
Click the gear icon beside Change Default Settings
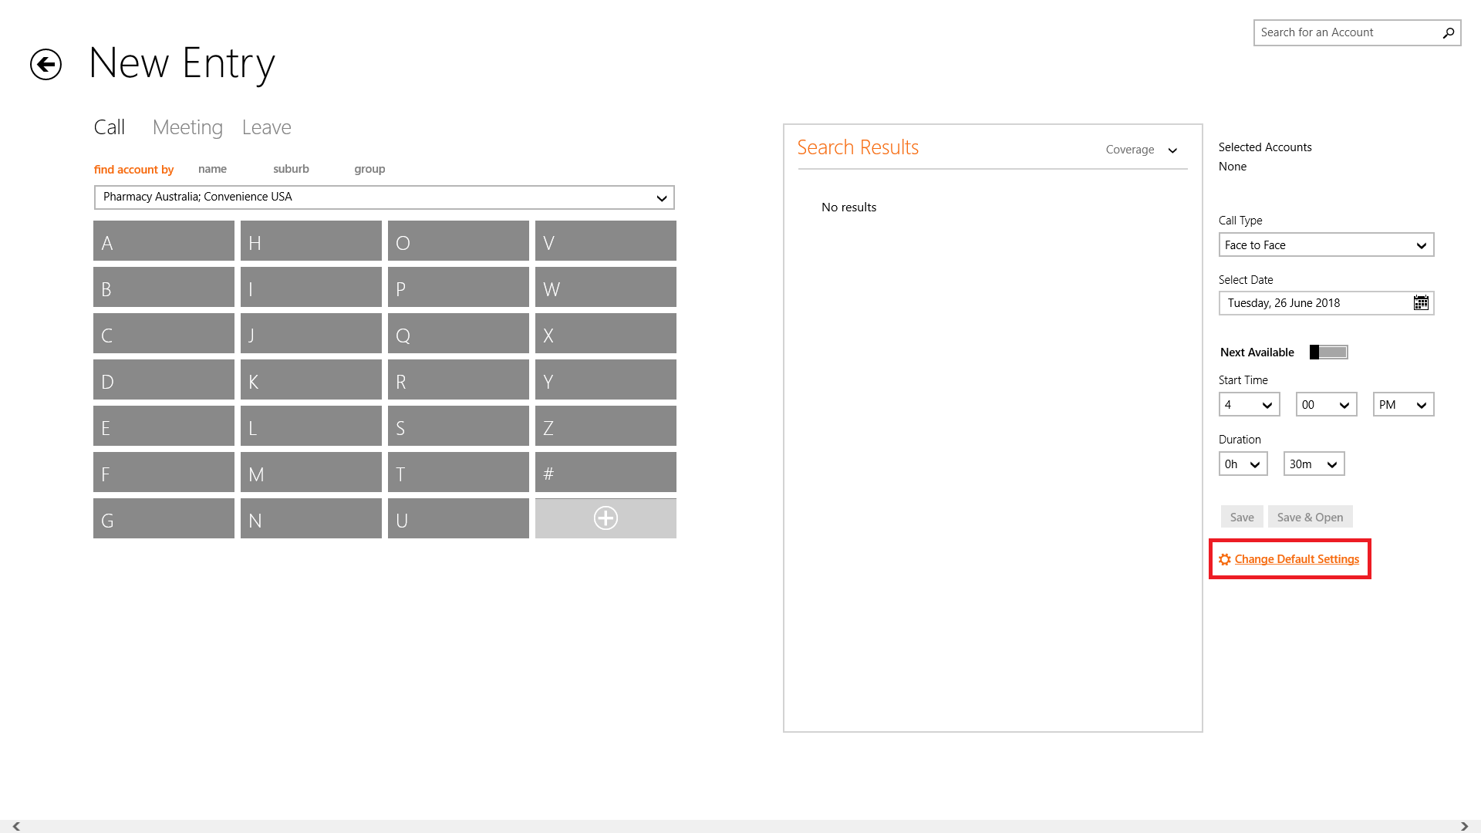(x=1224, y=560)
